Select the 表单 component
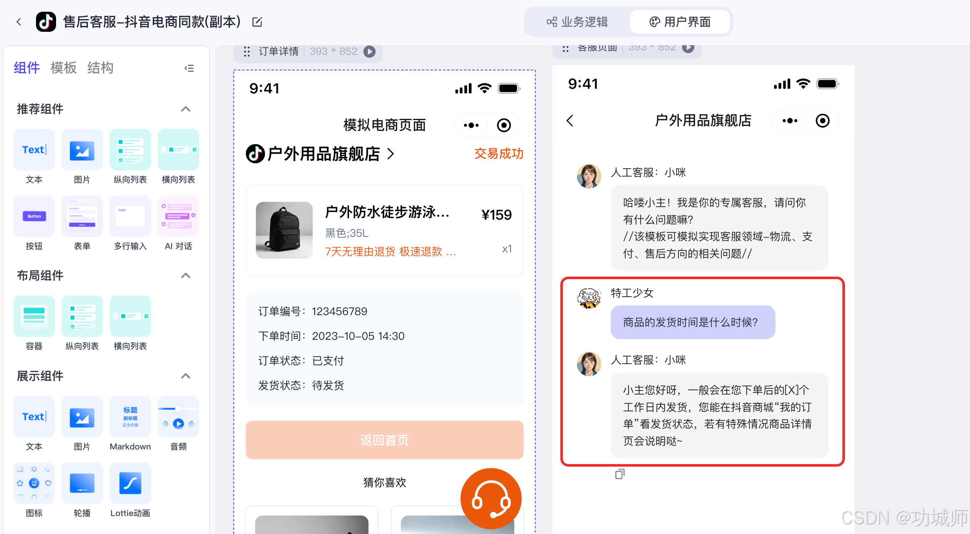970x534 pixels. [x=82, y=223]
